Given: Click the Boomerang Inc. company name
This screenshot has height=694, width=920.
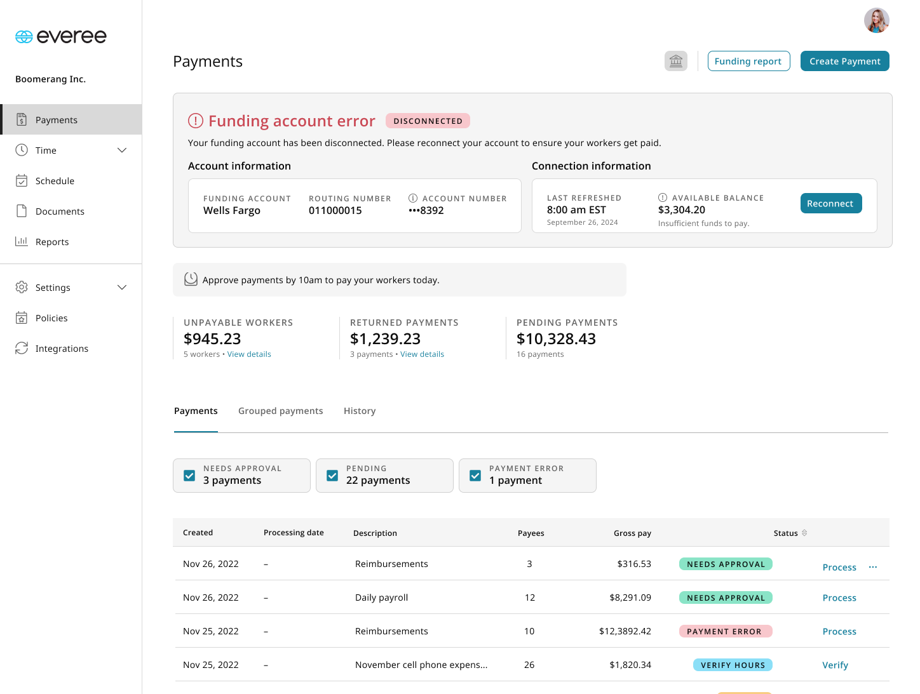Looking at the screenshot, I should 50,79.
